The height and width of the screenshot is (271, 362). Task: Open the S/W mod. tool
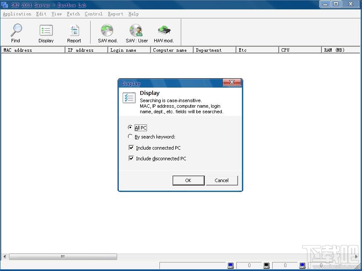pyautogui.click(x=106, y=32)
